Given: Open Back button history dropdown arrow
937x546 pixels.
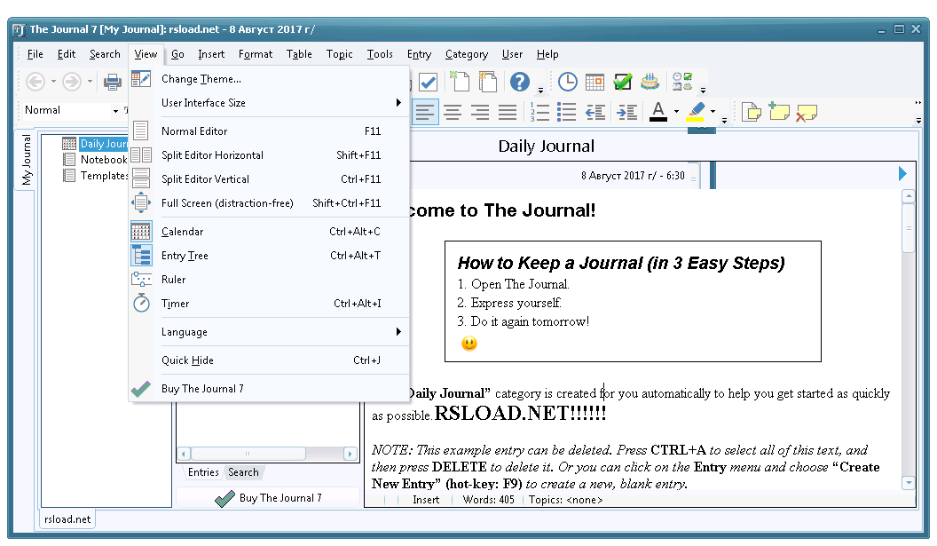Looking at the screenshot, I should click(53, 82).
